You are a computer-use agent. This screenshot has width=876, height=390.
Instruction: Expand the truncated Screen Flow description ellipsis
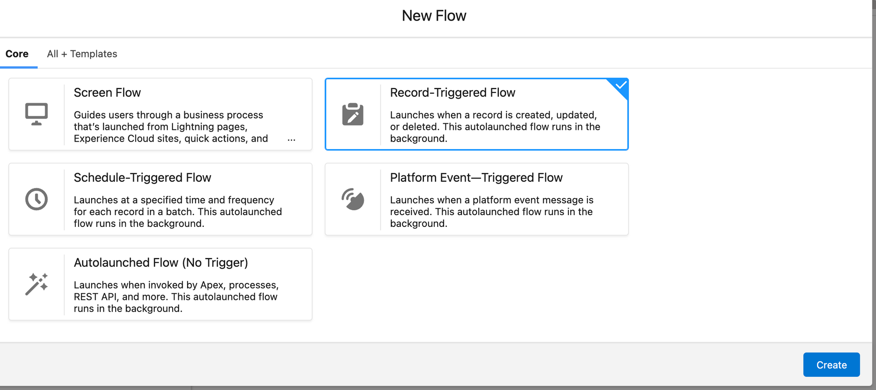[x=291, y=139]
